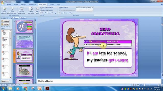Click the 'Click to add notes' field
163x91 pixels.
[x=99, y=81]
